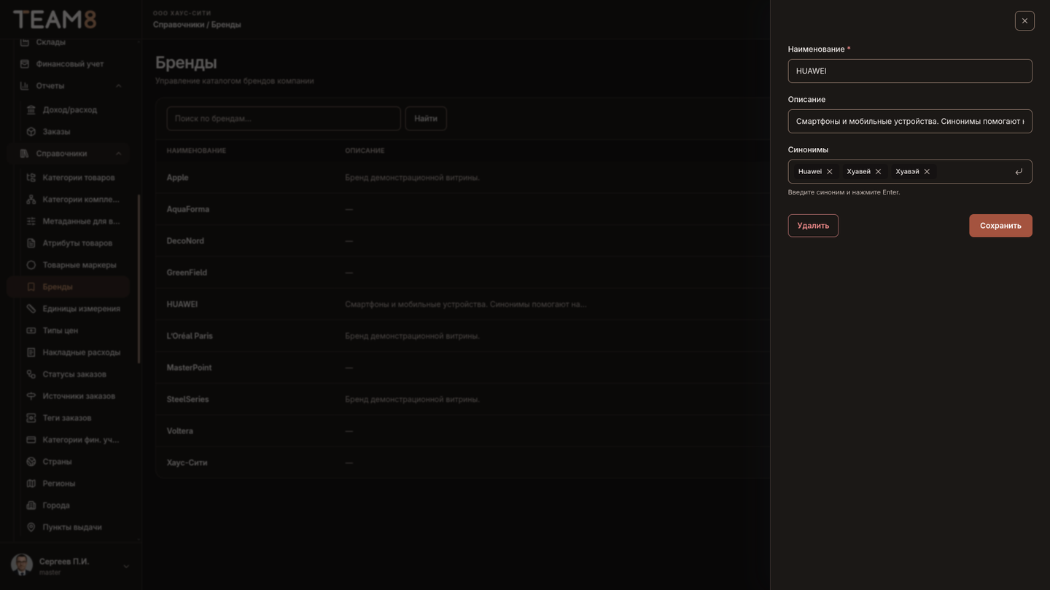Screen dimensions: 1050x590
Task: Select the L'Oréal Paris brand row
Action: point(462,336)
